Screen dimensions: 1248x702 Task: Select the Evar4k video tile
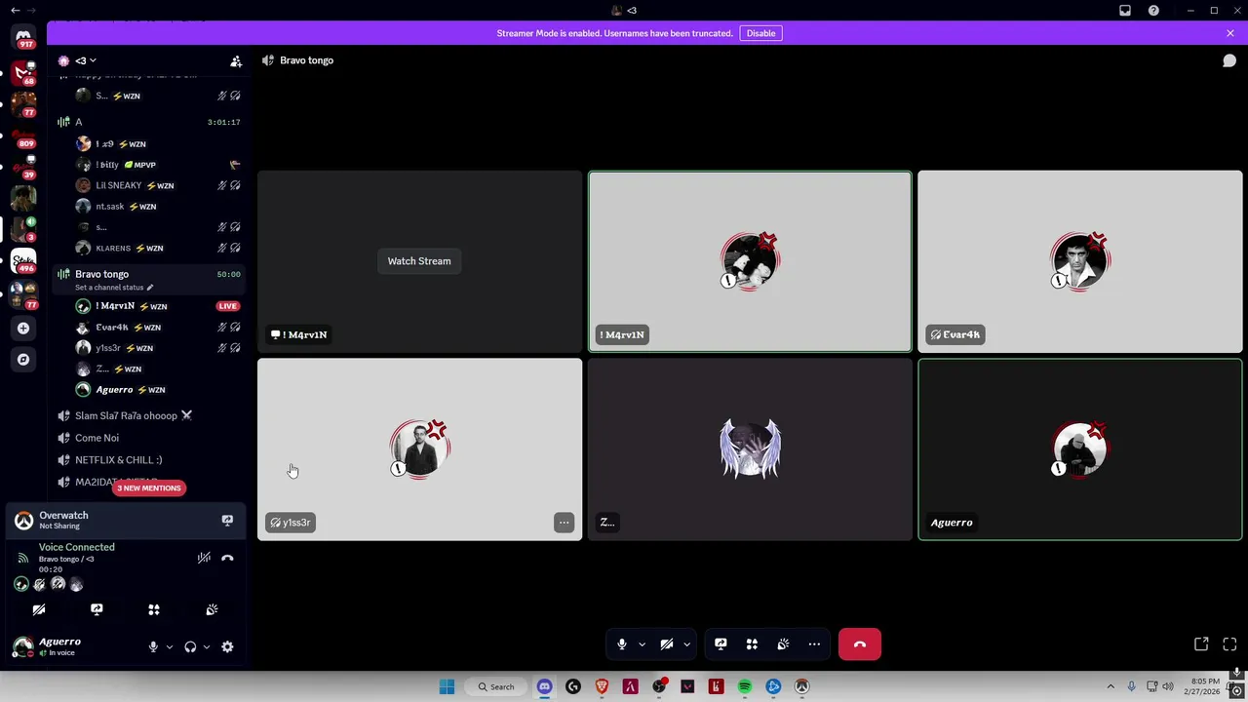click(1080, 261)
